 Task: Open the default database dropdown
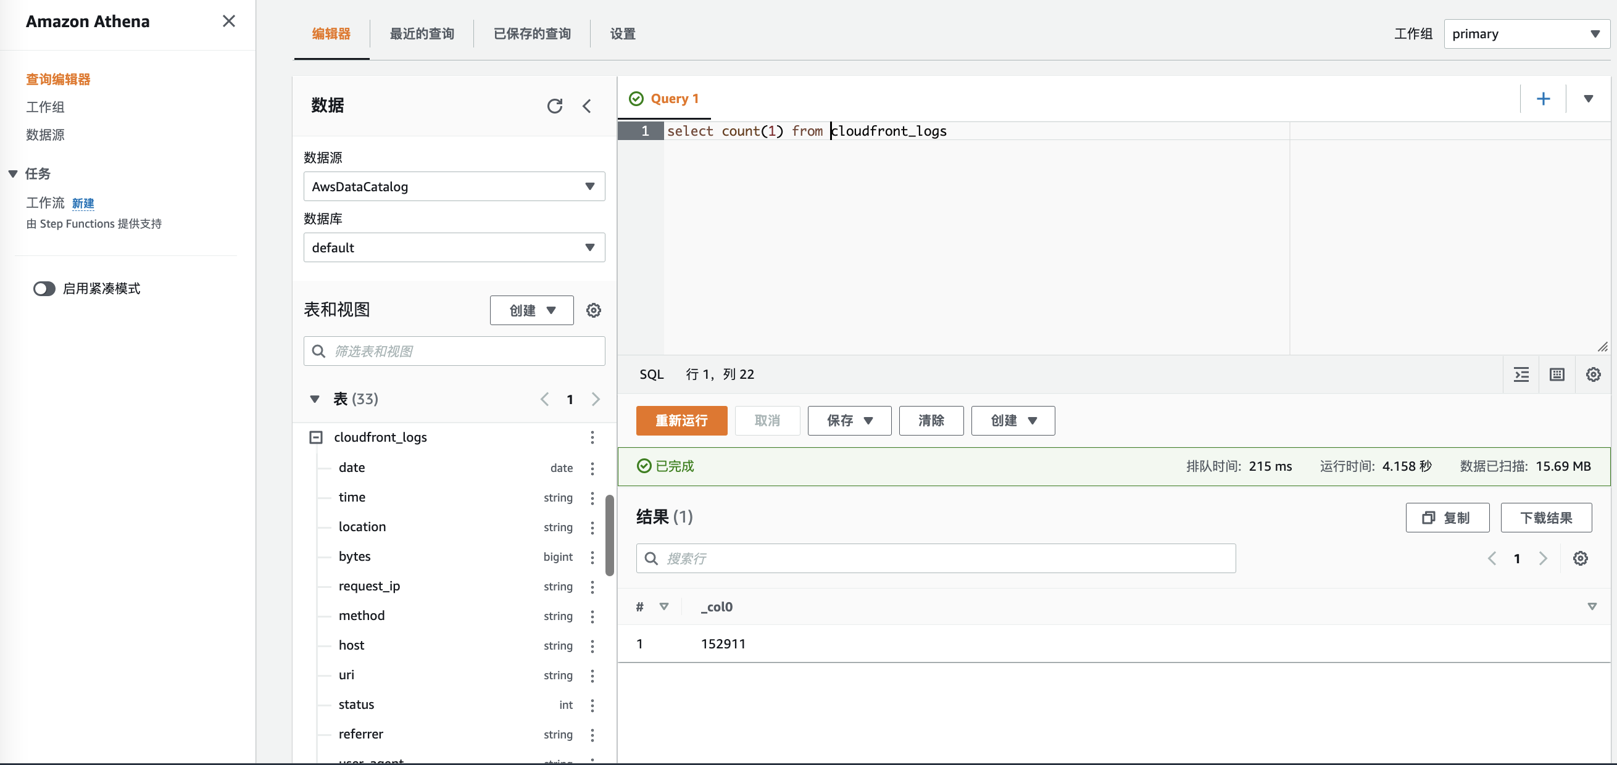[x=454, y=247]
